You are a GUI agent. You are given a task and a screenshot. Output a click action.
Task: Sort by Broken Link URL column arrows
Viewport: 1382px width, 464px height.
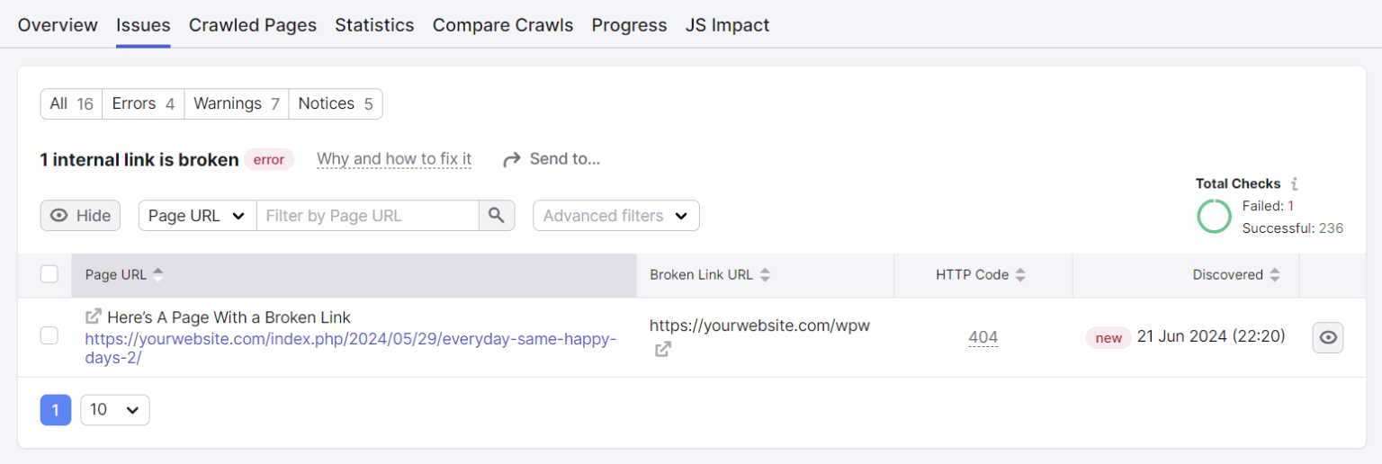click(765, 275)
